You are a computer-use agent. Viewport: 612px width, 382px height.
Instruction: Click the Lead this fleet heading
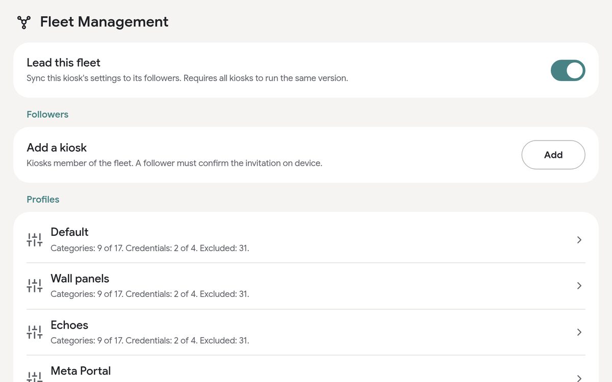pyautogui.click(x=63, y=63)
